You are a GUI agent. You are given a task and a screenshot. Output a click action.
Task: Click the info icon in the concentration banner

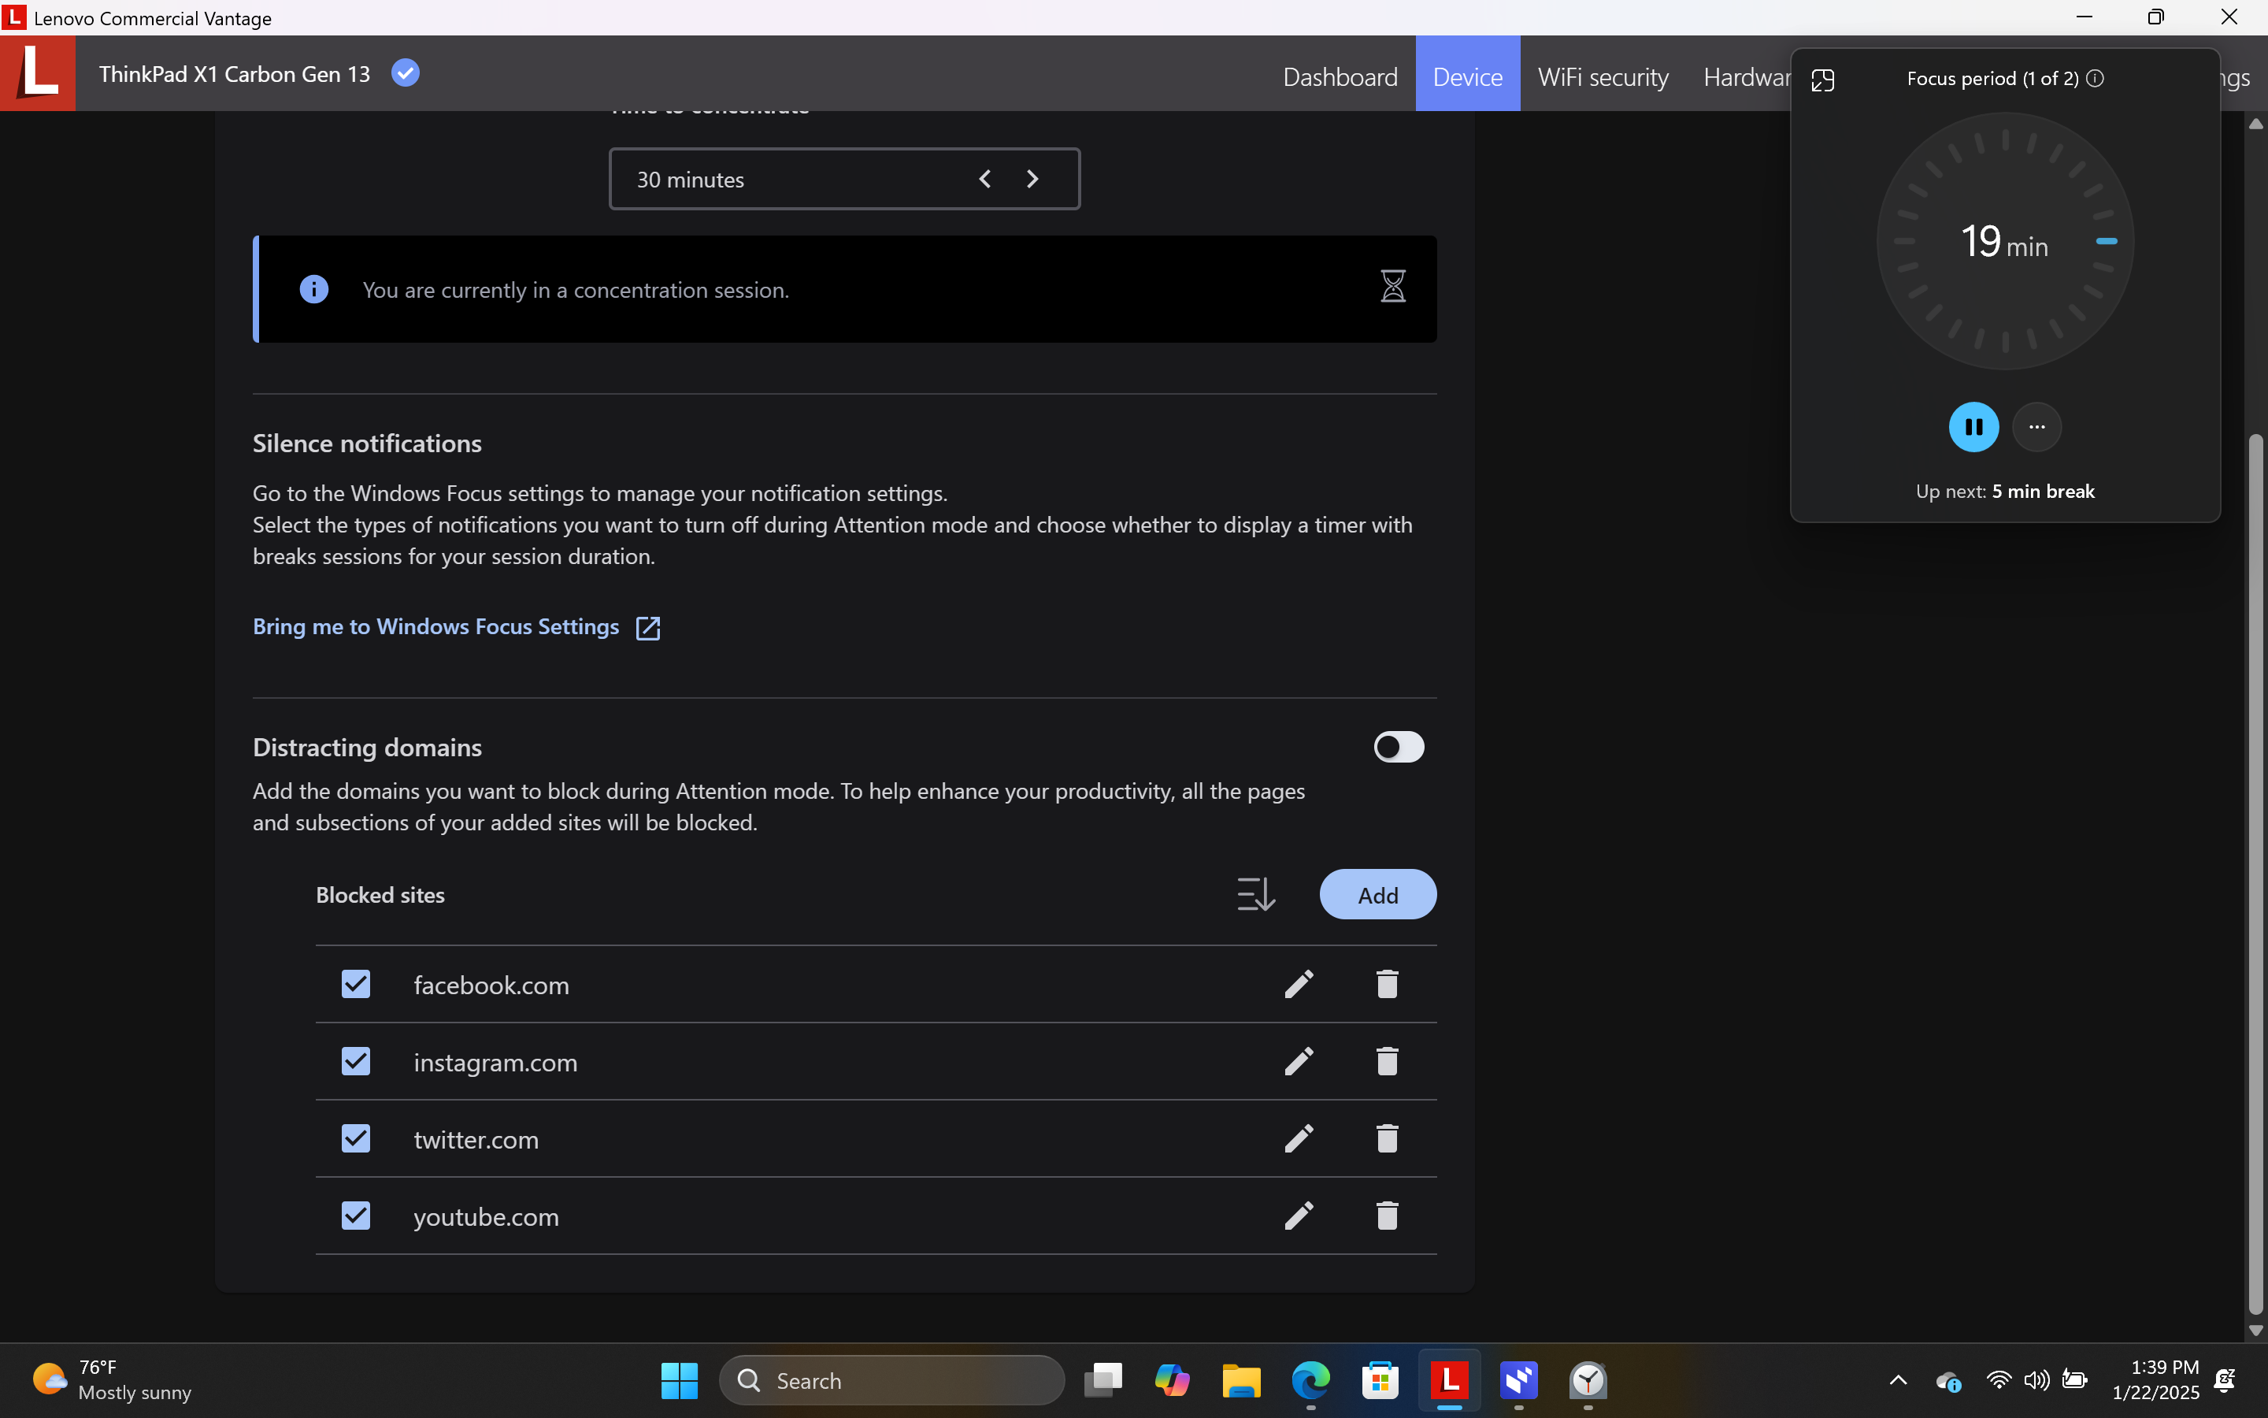click(x=314, y=289)
